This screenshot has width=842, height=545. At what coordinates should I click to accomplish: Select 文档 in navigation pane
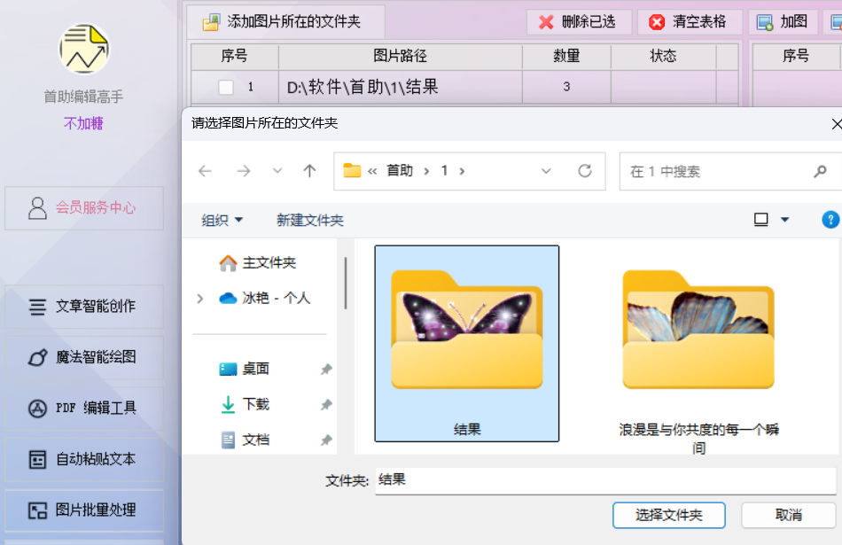pyautogui.click(x=245, y=440)
